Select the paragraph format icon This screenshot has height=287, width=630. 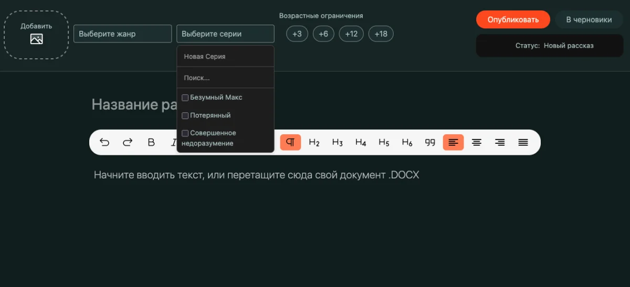(x=290, y=142)
